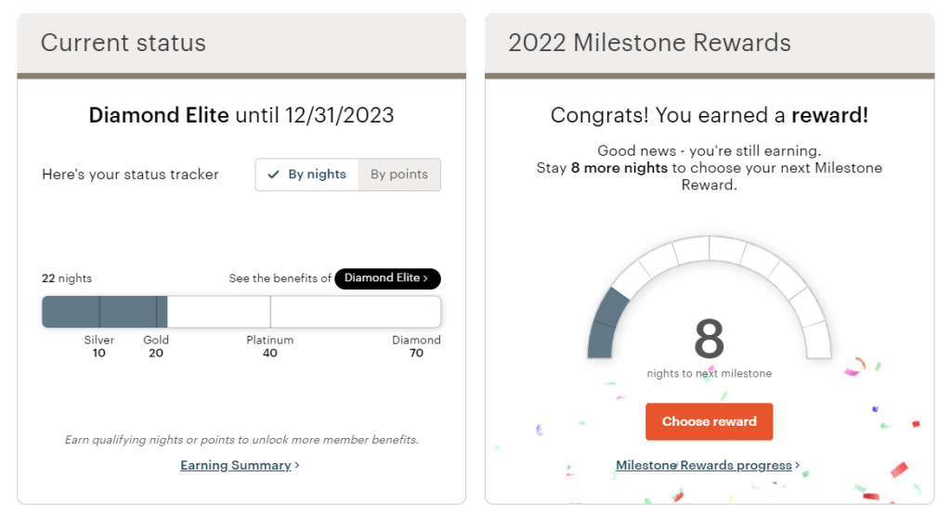This screenshot has width=951, height=515.
Task: Click the filled segment of the milestone gauge
Action: [x=606, y=325]
